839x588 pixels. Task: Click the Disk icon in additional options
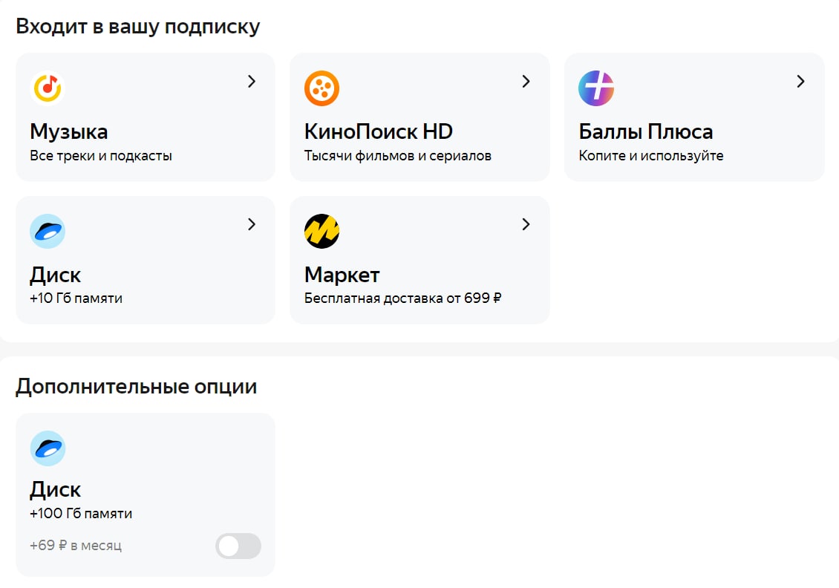[48, 448]
